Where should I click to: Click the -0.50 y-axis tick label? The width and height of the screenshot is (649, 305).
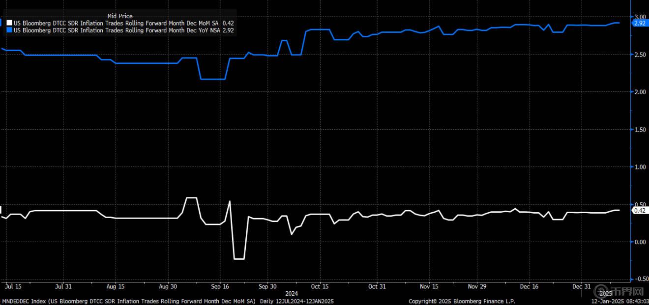tap(640, 279)
